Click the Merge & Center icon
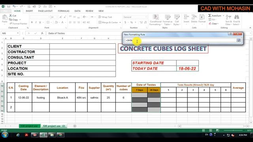Viewport: 253px width, 142px height. 100,22
